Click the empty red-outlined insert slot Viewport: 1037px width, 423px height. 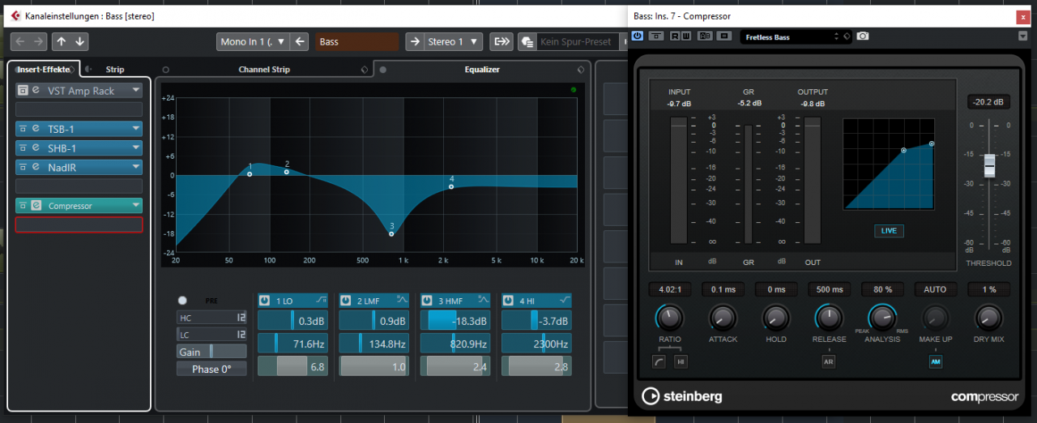(x=79, y=224)
